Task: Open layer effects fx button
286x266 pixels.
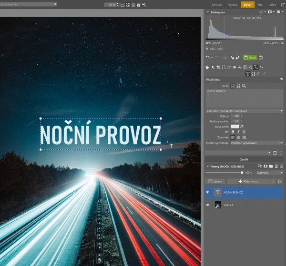Action: 280,181
